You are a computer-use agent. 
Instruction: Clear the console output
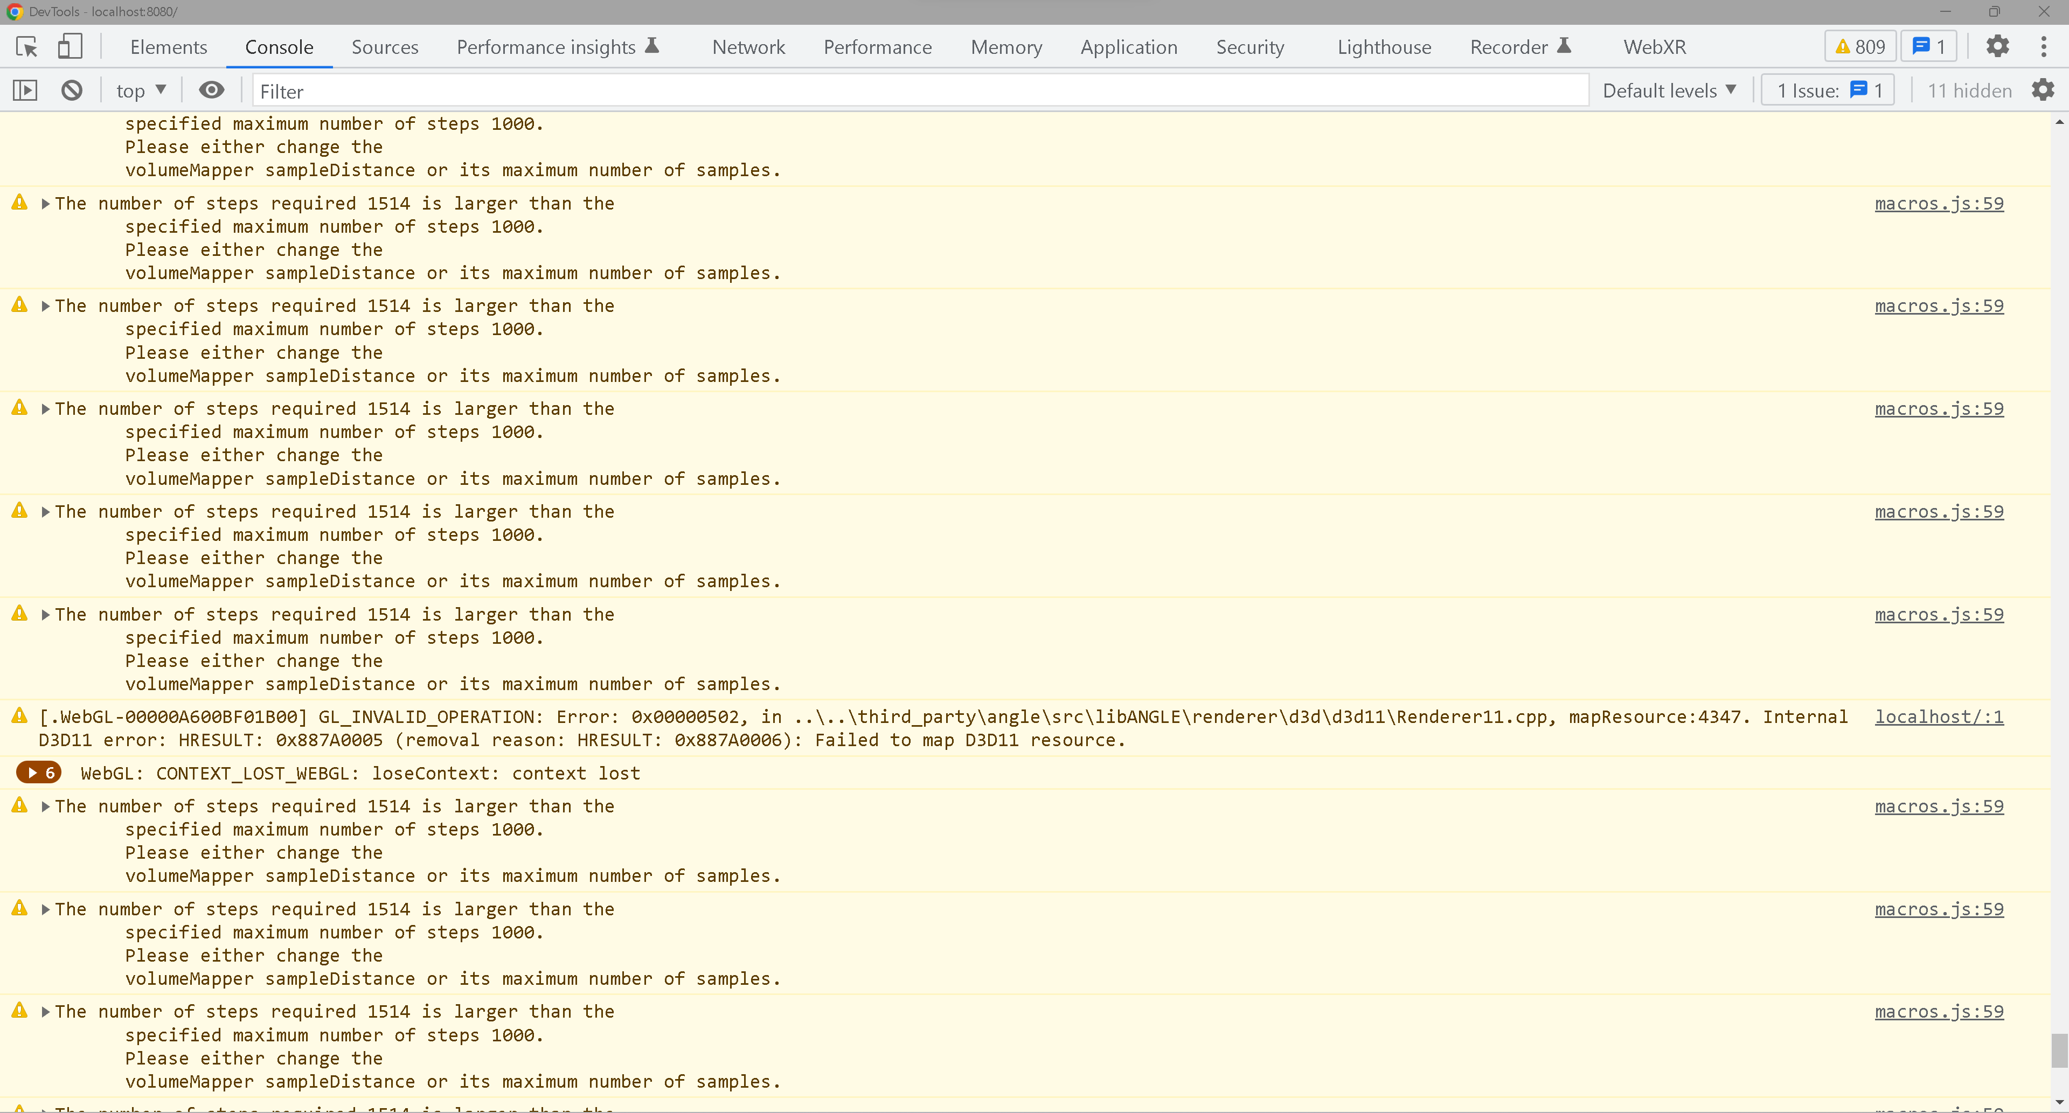[72, 90]
